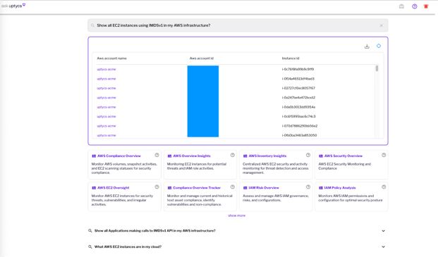Open uptycs-acme link in the i-0a24 row
Image resolution: width=438 pixels, height=257 pixels.
[x=106, y=98]
